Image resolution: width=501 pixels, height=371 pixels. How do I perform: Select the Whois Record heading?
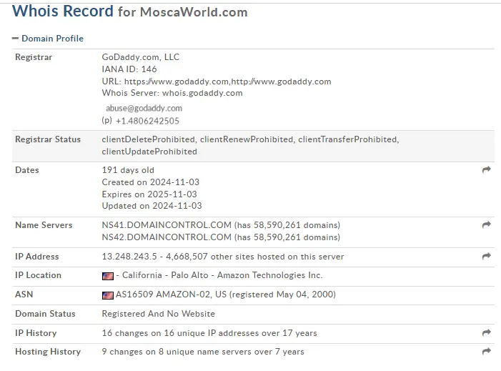tap(63, 11)
